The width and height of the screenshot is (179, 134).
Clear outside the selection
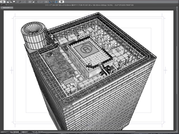pyautogui.click(x=30, y=2)
